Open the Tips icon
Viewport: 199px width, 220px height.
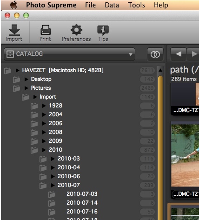[103, 33]
